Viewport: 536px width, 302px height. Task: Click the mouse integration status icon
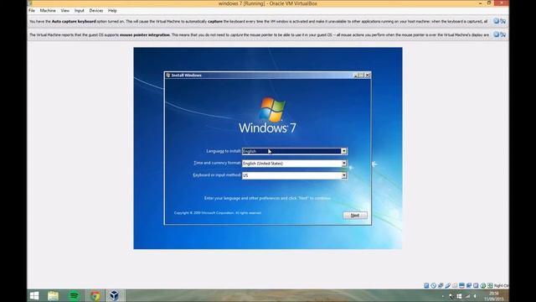(x=483, y=285)
